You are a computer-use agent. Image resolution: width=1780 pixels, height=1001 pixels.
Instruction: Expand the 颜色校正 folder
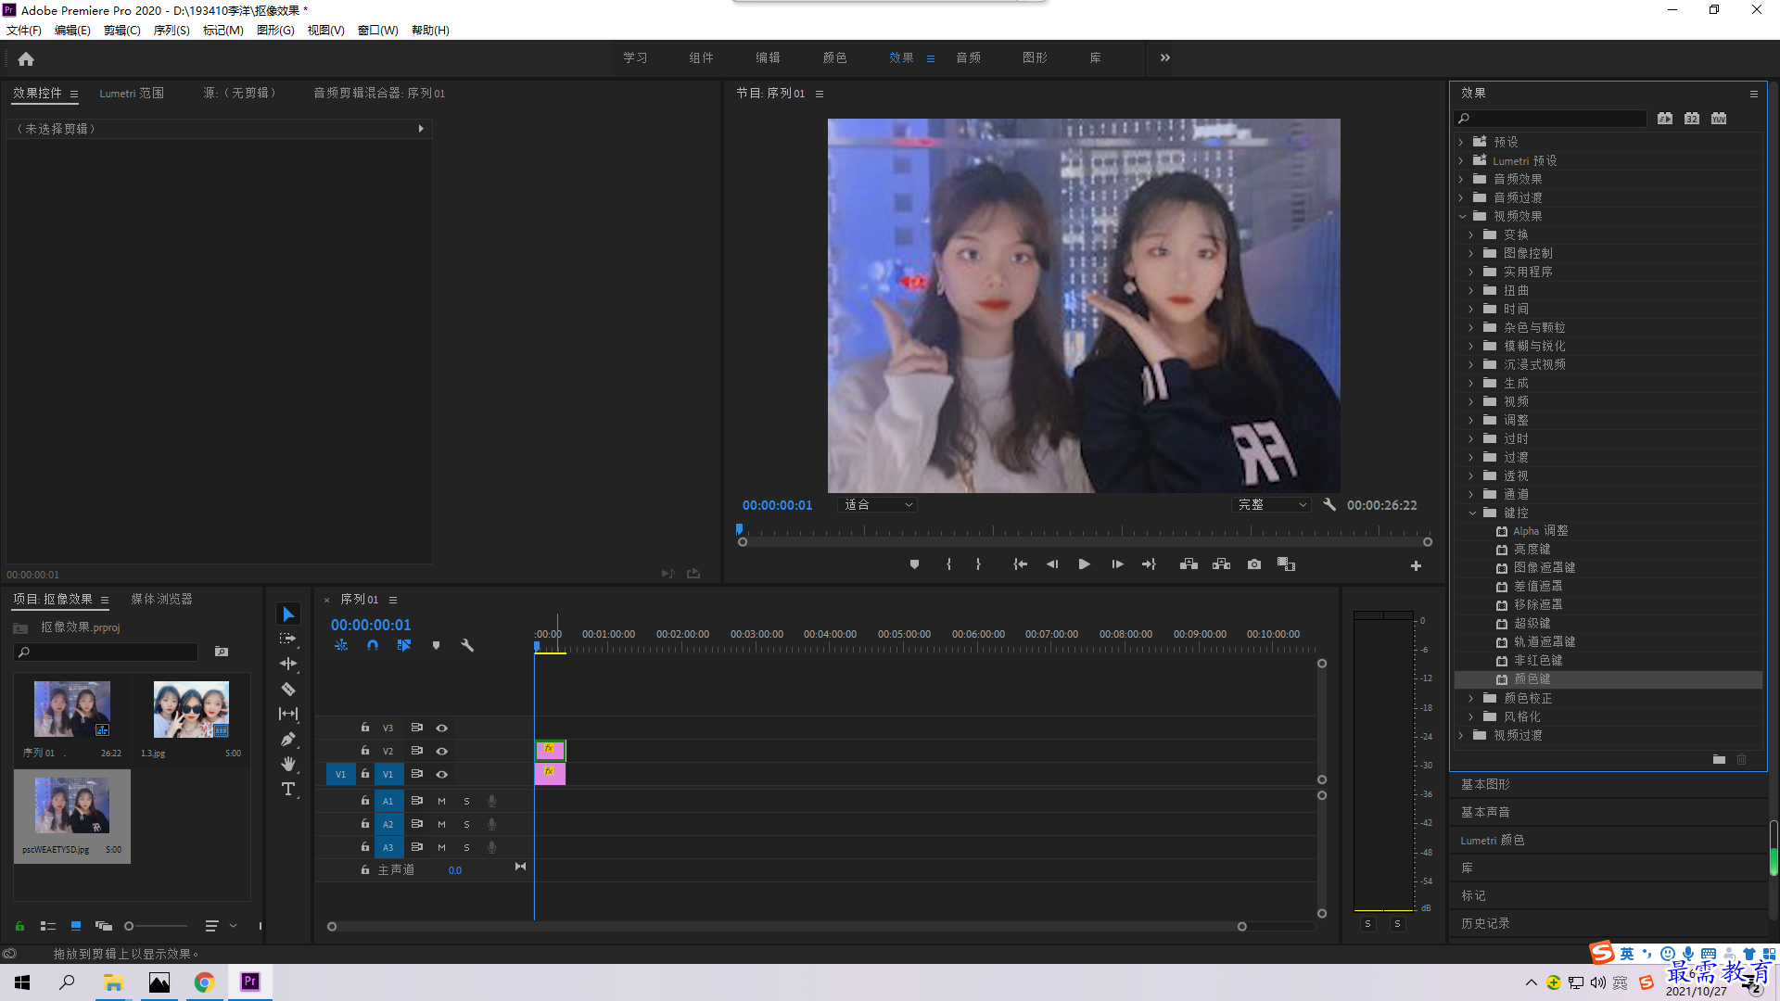point(1471,698)
